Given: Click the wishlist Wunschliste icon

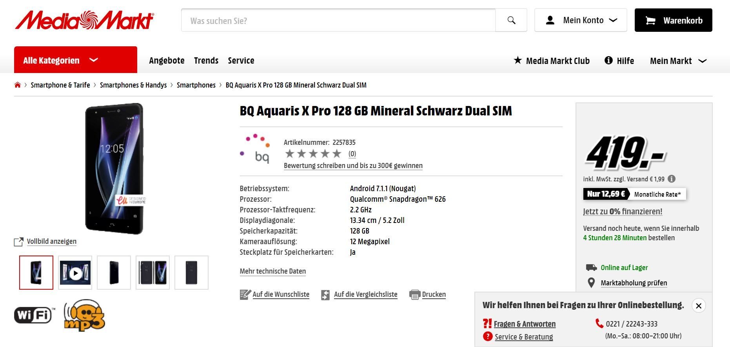Looking at the screenshot, I should pos(245,294).
